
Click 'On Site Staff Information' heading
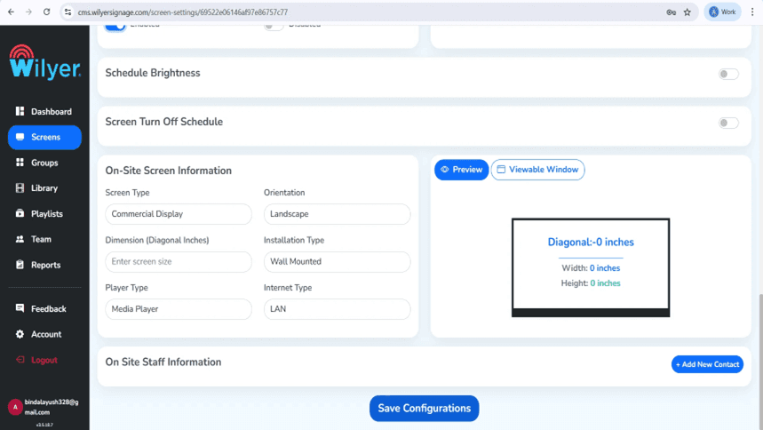pos(163,362)
